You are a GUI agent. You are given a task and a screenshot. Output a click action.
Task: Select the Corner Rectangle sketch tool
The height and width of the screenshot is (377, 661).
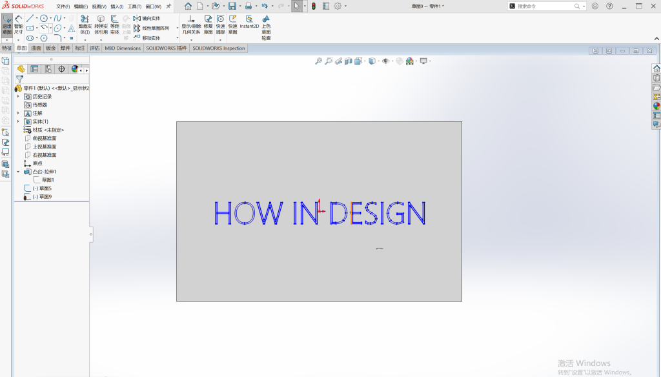click(x=30, y=28)
